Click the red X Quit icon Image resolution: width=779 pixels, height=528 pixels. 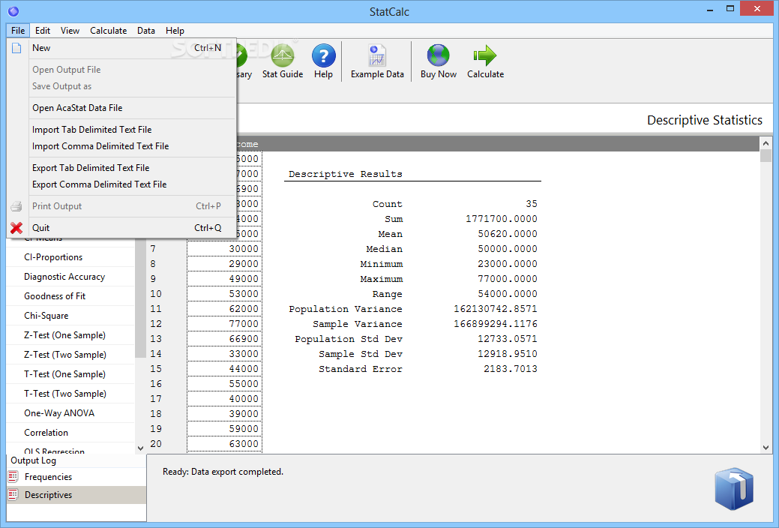coord(16,228)
